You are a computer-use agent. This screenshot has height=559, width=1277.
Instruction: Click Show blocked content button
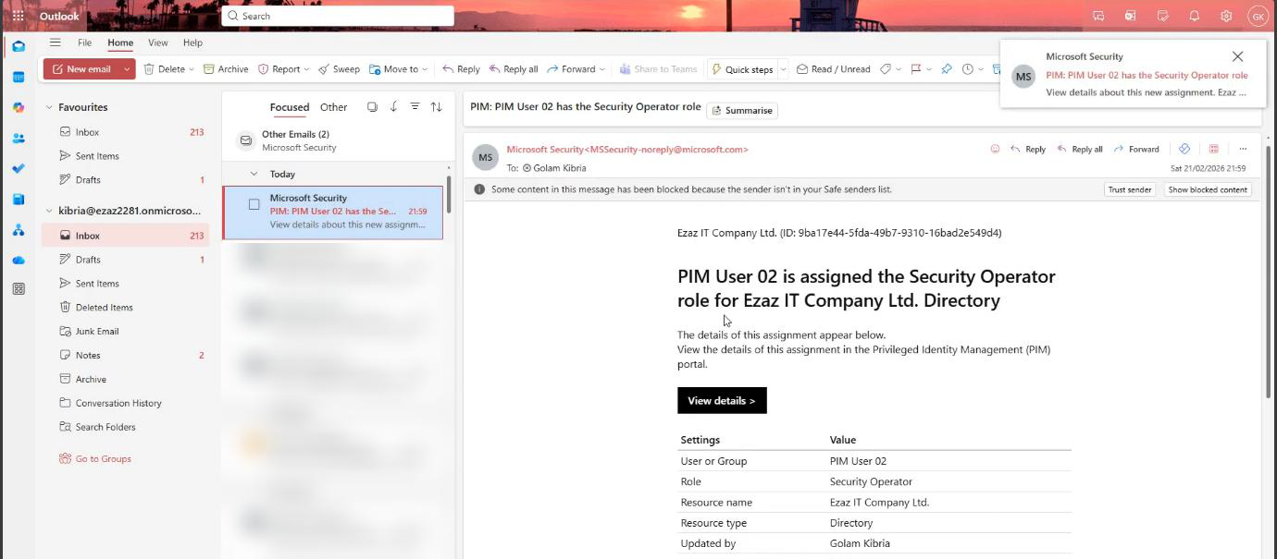(x=1208, y=189)
